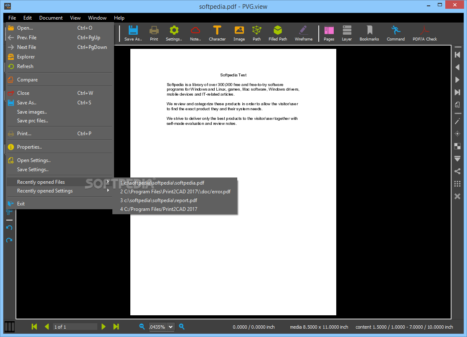Viewport: 467px width, 337px height.
Task: Select Explorer in the File menu
Action: pyautogui.click(x=60, y=56)
